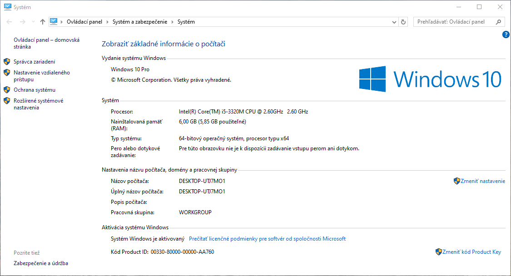
Task: Click the shield icon beside Správca zariadení
Action: click(6, 61)
